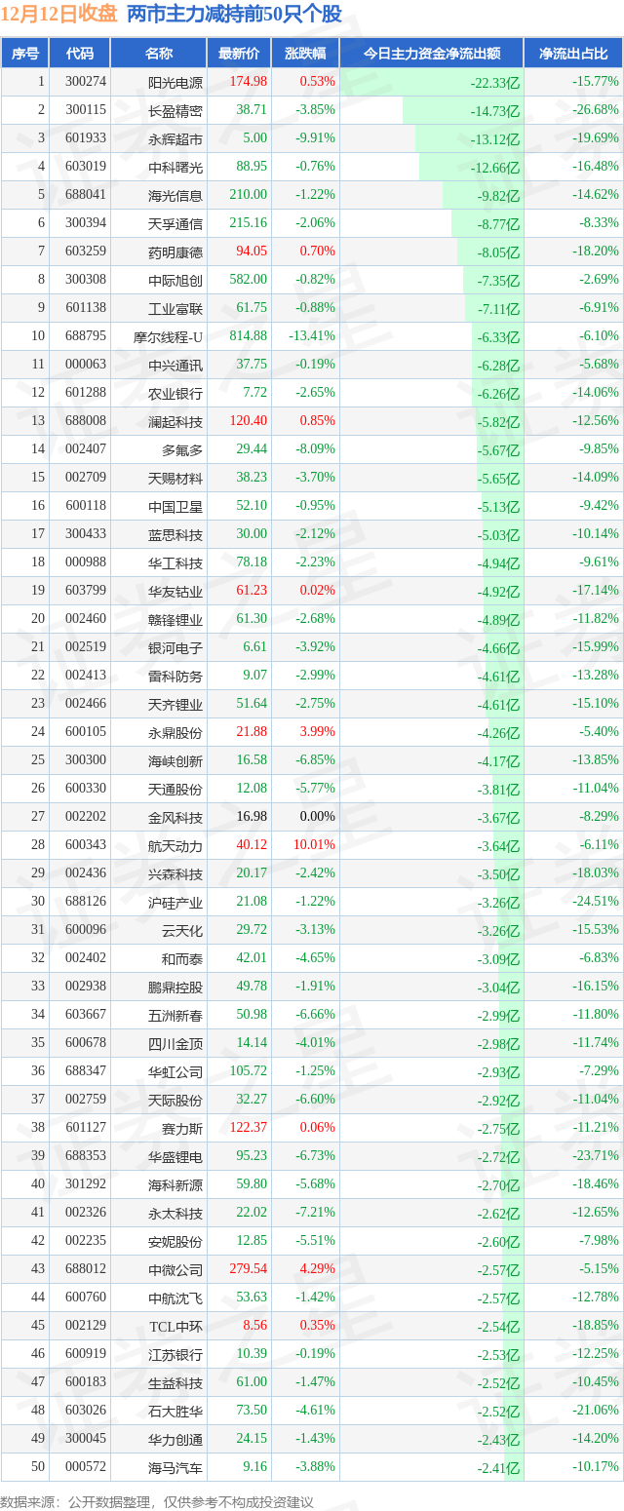The width and height of the screenshot is (624, 1511).
Task: Click stock name 华工科技
Action: tap(175, 562)
